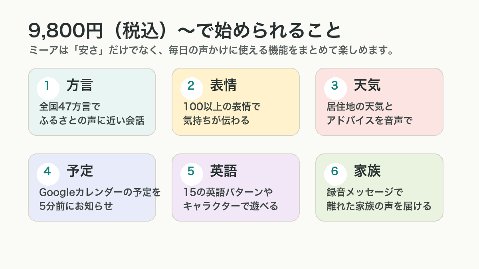
Task: Click the 全国47方言で description text
Action: 70,107
